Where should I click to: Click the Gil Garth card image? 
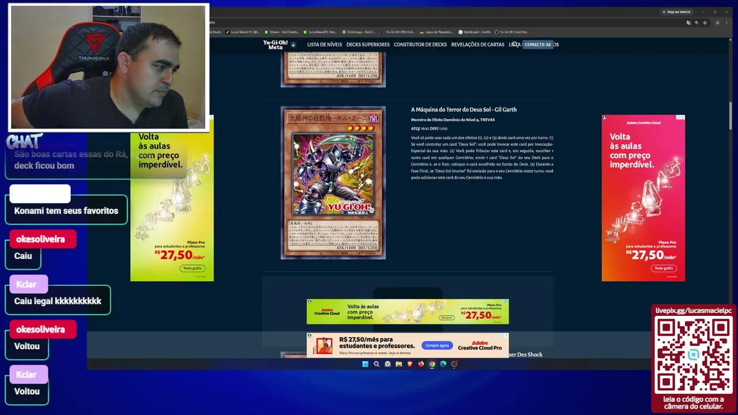point(333,183)
